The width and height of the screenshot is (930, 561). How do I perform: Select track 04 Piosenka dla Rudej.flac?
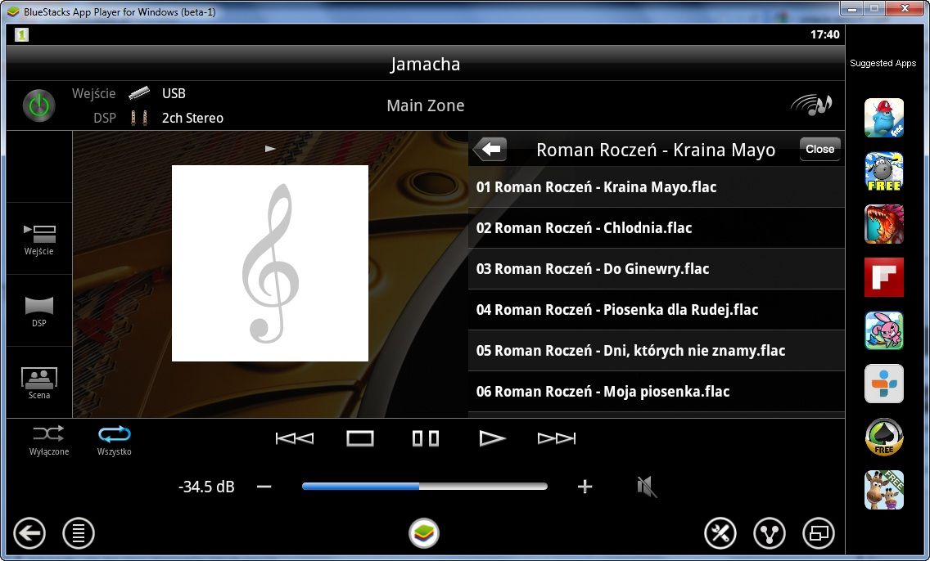click(657, 310)
